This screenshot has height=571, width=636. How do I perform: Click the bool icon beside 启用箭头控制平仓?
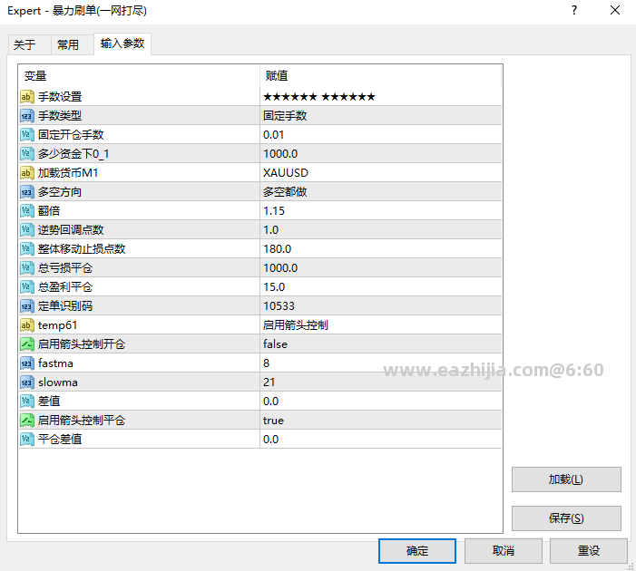[27, 421]
